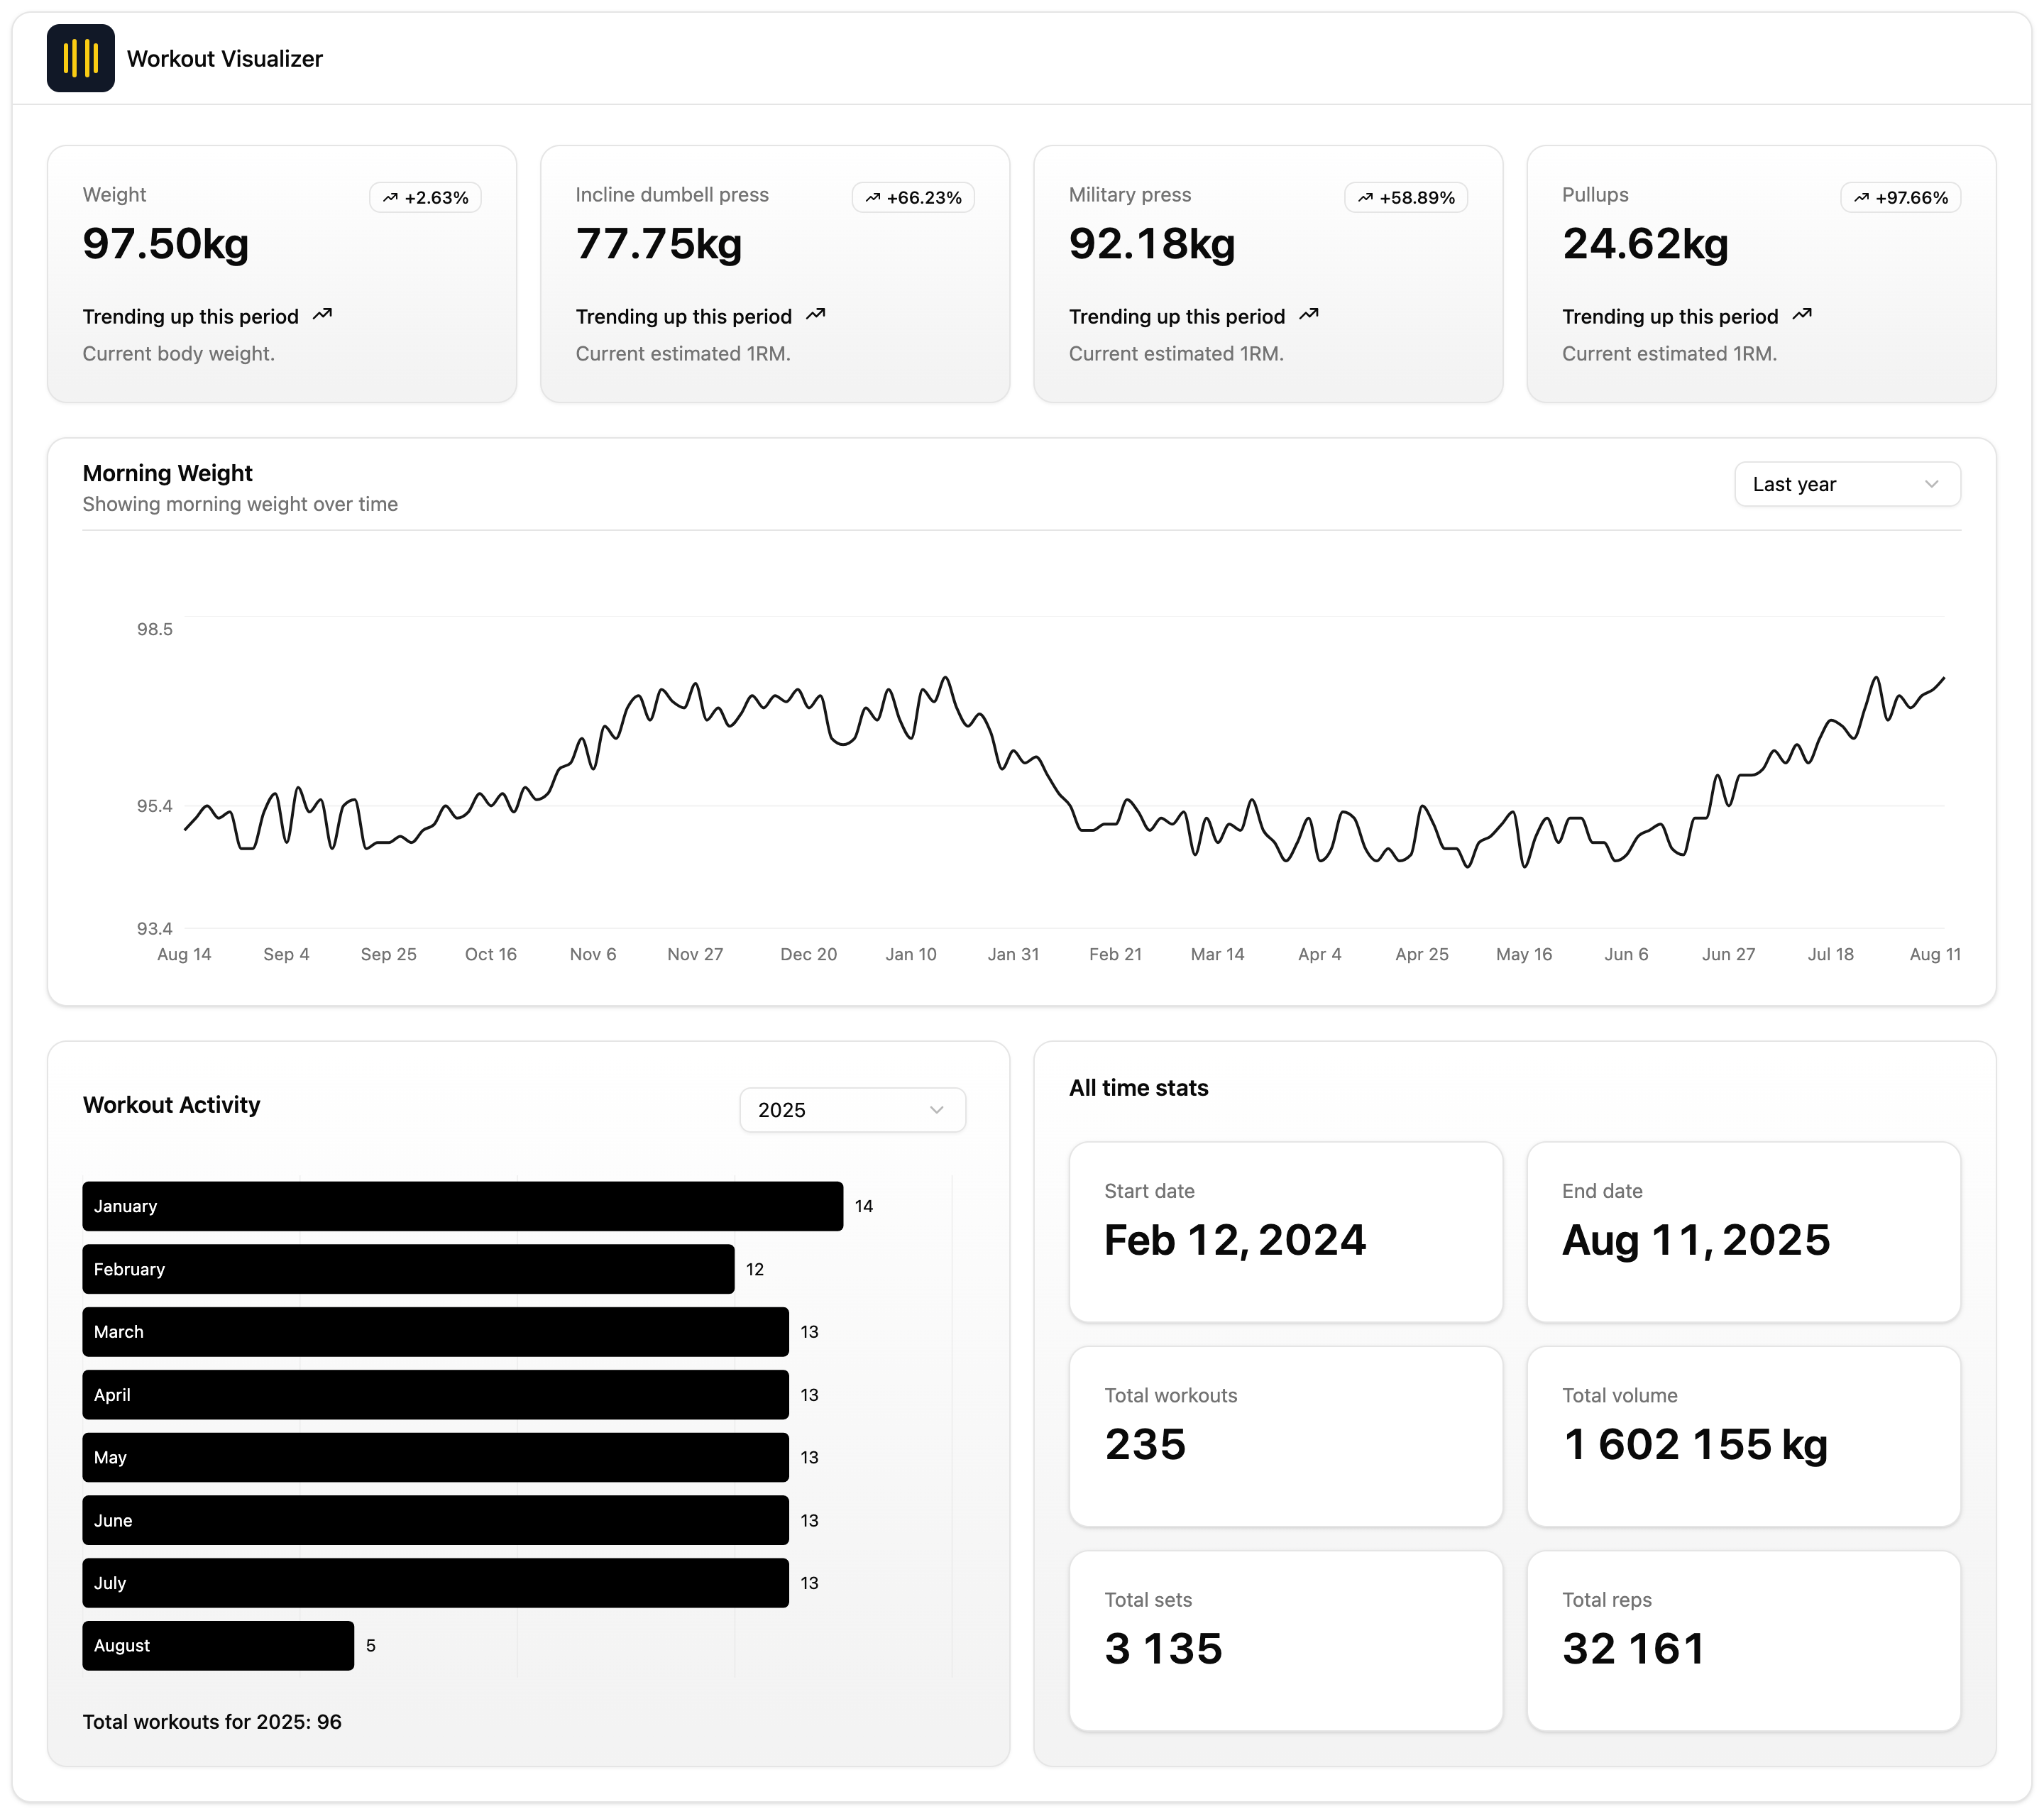This screenshot has height=1814, width=2044.
Task: Click the Total volume stat card
Action: [1743, 1436]
